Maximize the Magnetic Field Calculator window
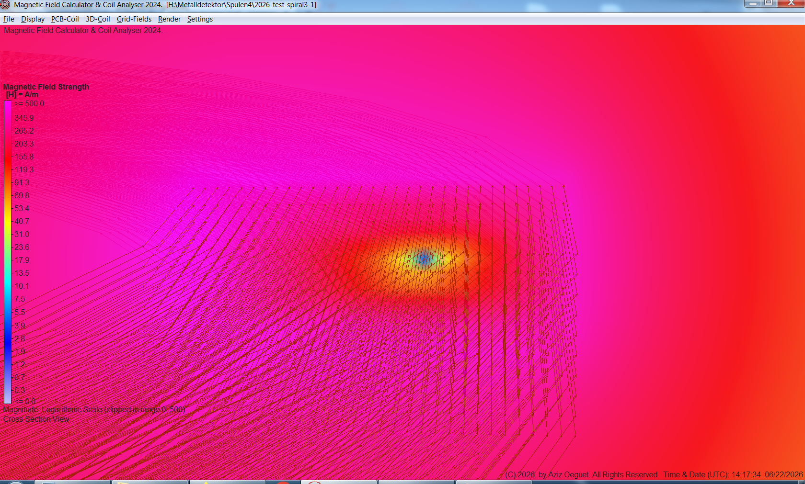Screen dimensions: 805x484 pos(769,3)
